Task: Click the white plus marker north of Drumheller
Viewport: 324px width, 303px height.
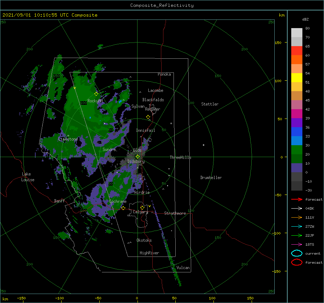Action: 203,145
